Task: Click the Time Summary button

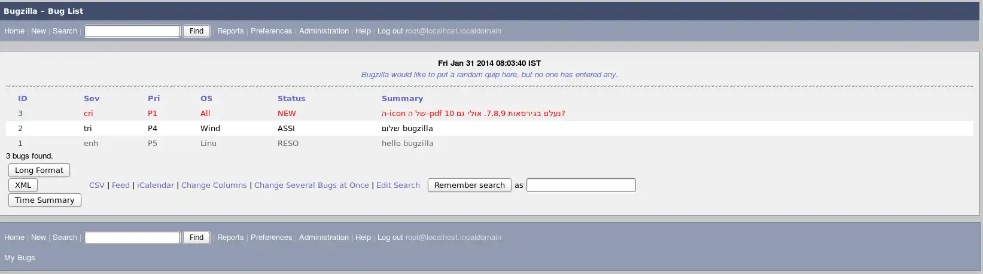Action: tap(45, 200)
